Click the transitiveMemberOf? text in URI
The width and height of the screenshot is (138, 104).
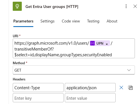(x=34, y=49)
